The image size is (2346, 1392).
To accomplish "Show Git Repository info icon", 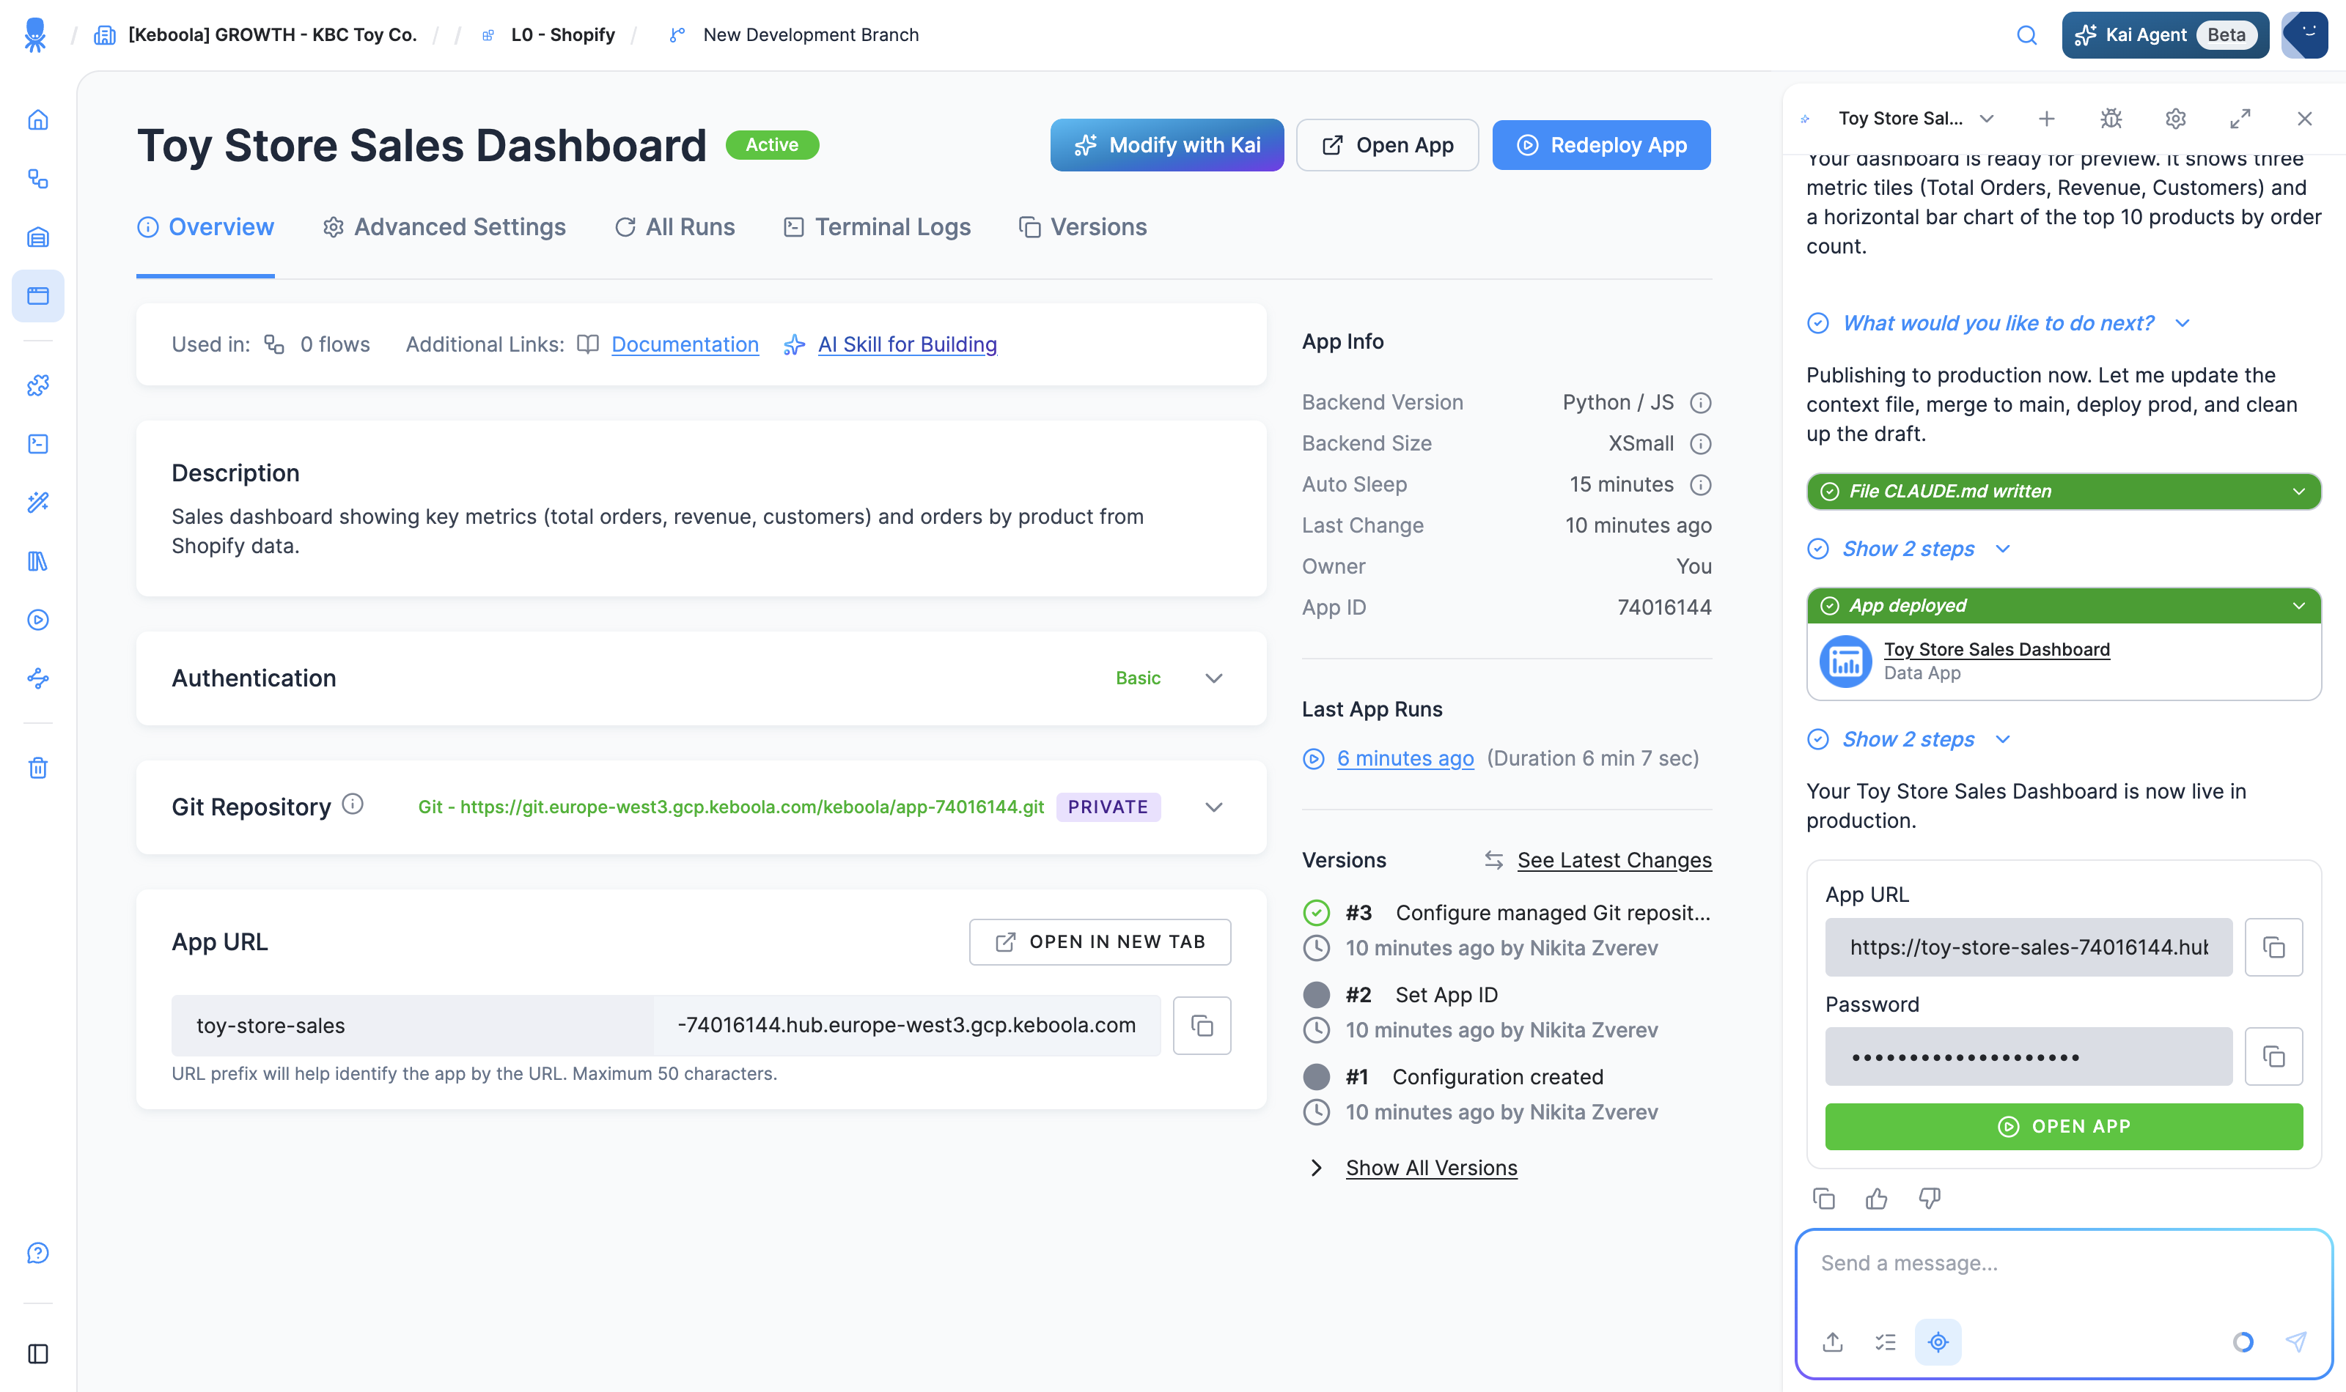I will (353, 804).
